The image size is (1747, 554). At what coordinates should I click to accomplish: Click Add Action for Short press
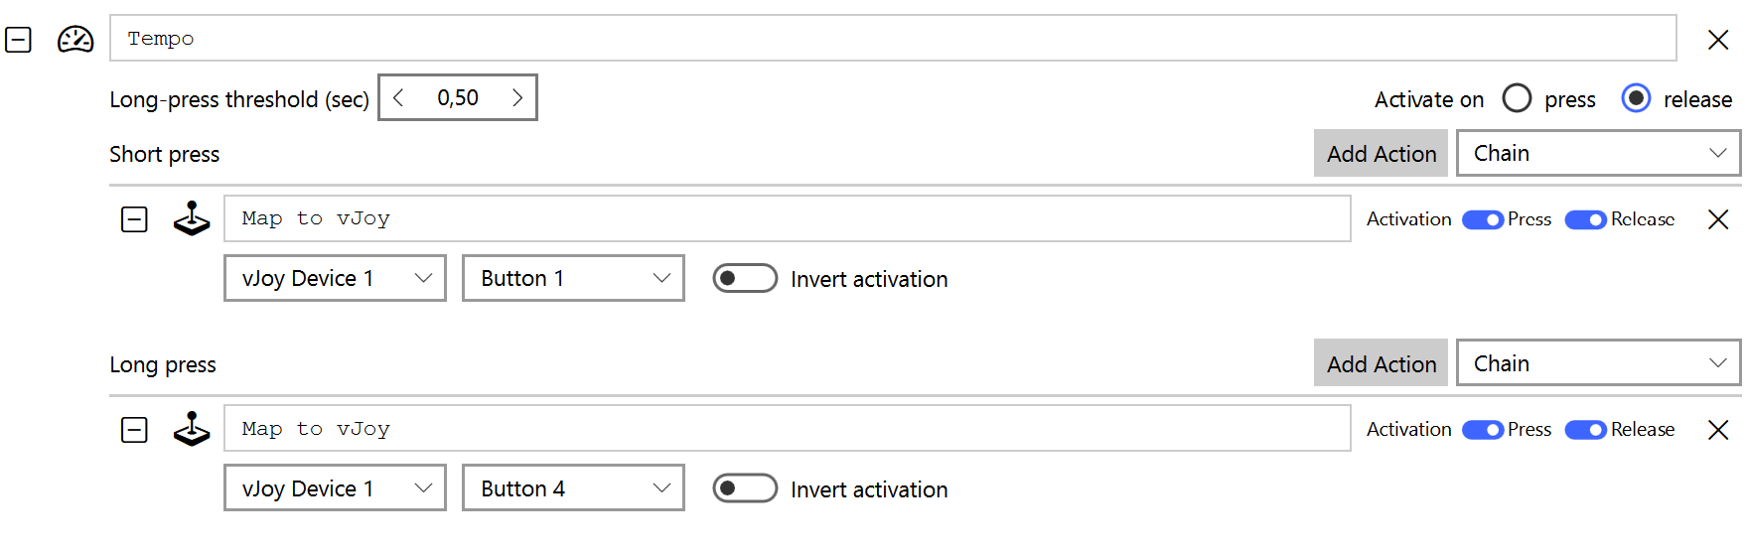(1381, 154)
